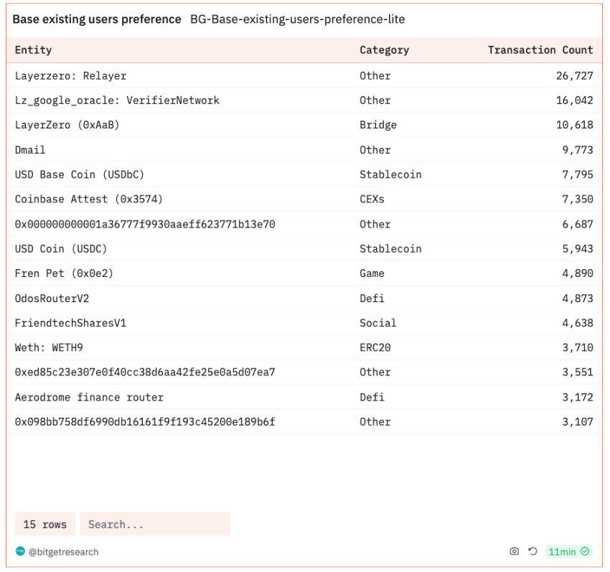This screenshot has height=572, width=610.
Task: Select the Dmail entity cell
Action: pyautogui.click(x=30, y=150)
